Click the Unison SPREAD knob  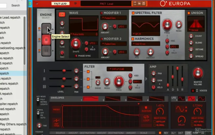191,56
